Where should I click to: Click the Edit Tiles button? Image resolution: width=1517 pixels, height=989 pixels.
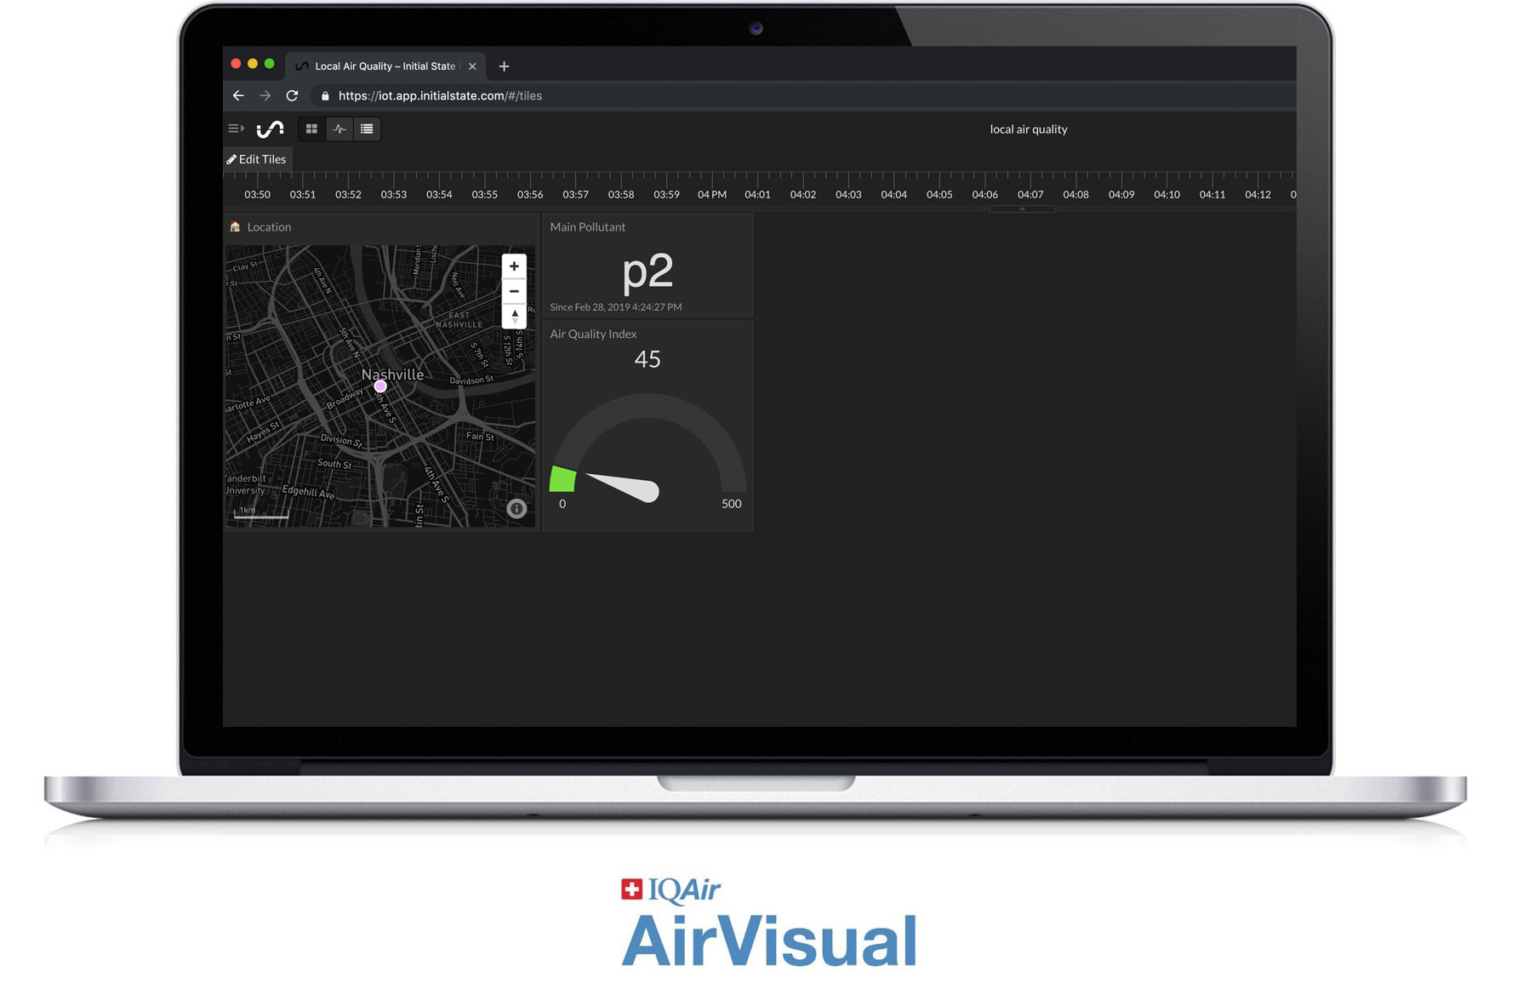pyautogui.click(x=257, y=159)
